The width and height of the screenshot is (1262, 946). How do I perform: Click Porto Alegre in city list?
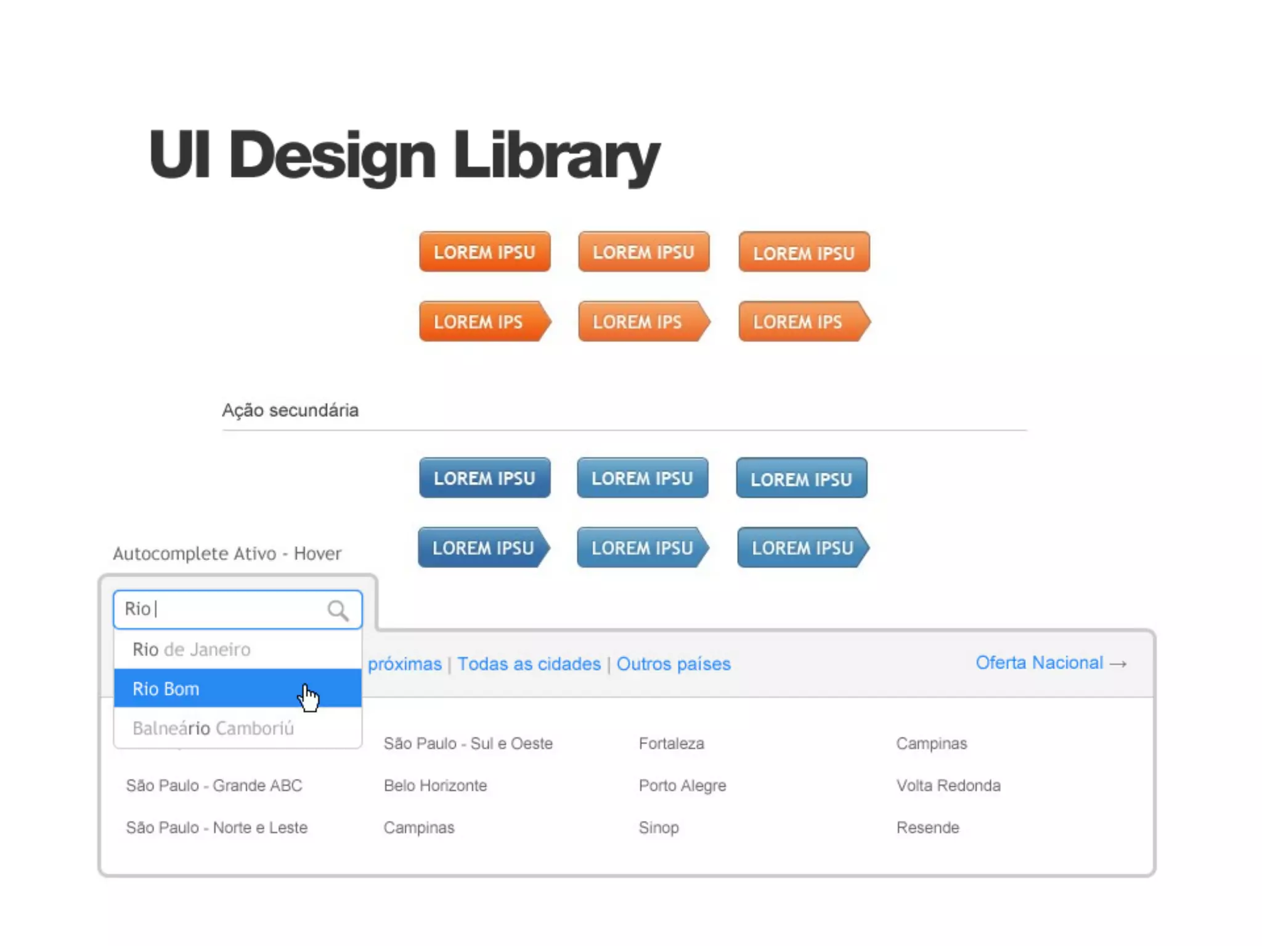[682, 785]
